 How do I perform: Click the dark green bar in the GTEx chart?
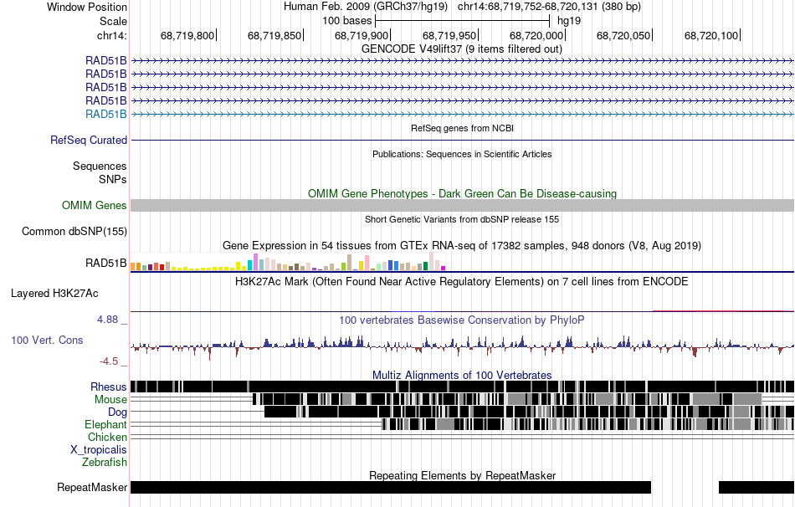click(425, 266)
